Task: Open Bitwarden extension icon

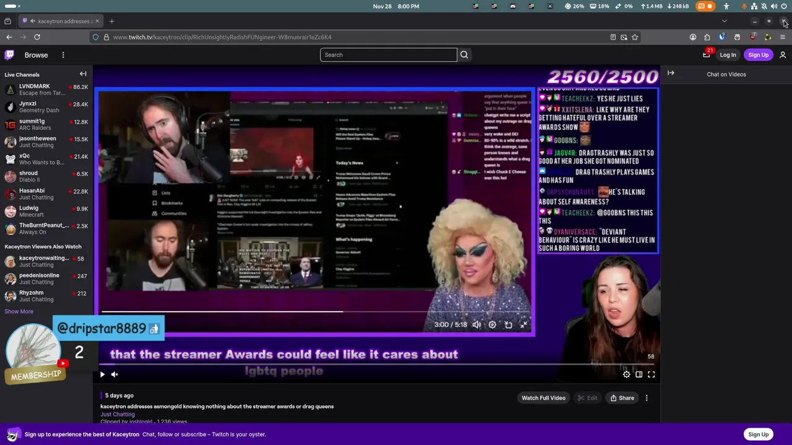Action: click(x=722, y=37)
